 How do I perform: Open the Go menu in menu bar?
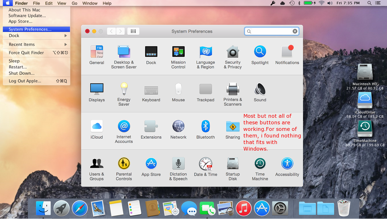coord(75,3)
